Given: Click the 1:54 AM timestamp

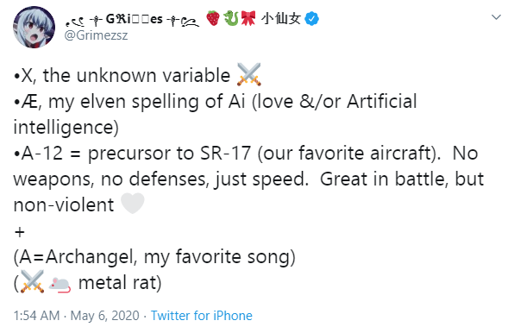Looking at the screenshot, I should [x=37, y=316].
